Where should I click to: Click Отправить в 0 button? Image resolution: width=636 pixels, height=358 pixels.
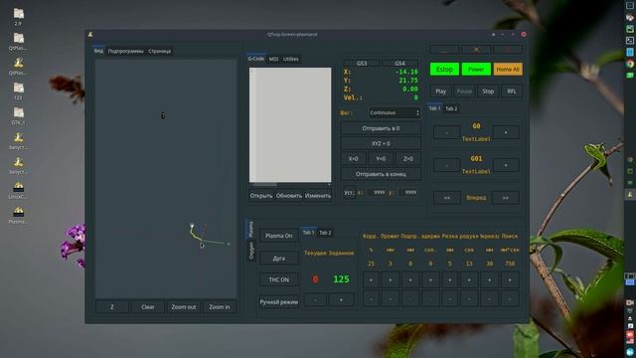tap(381, 128)
